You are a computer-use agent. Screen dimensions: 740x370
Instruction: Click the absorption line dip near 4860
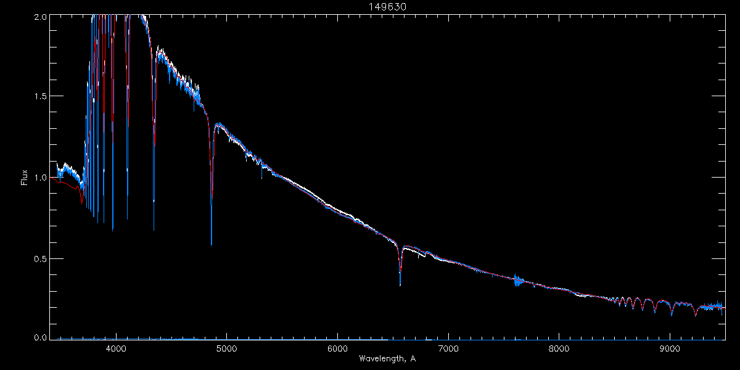click(212, 185)
